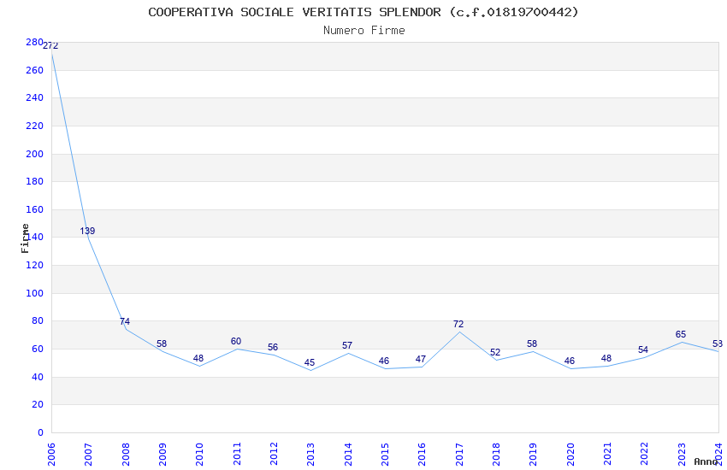Select the 65 data label for 2023
Image resolution: width=727 pixels, height=470 pixels.
pos(681,335)
